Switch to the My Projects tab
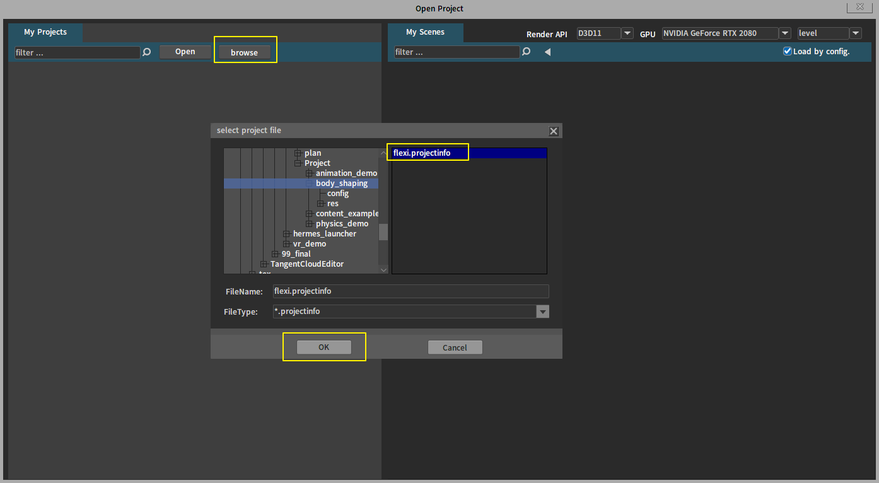The image size is (879, 483). pyautogui.click(x=45, y=32)
